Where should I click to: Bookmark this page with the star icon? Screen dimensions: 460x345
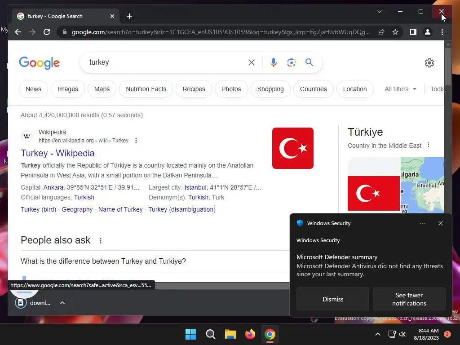click(395, 32)
